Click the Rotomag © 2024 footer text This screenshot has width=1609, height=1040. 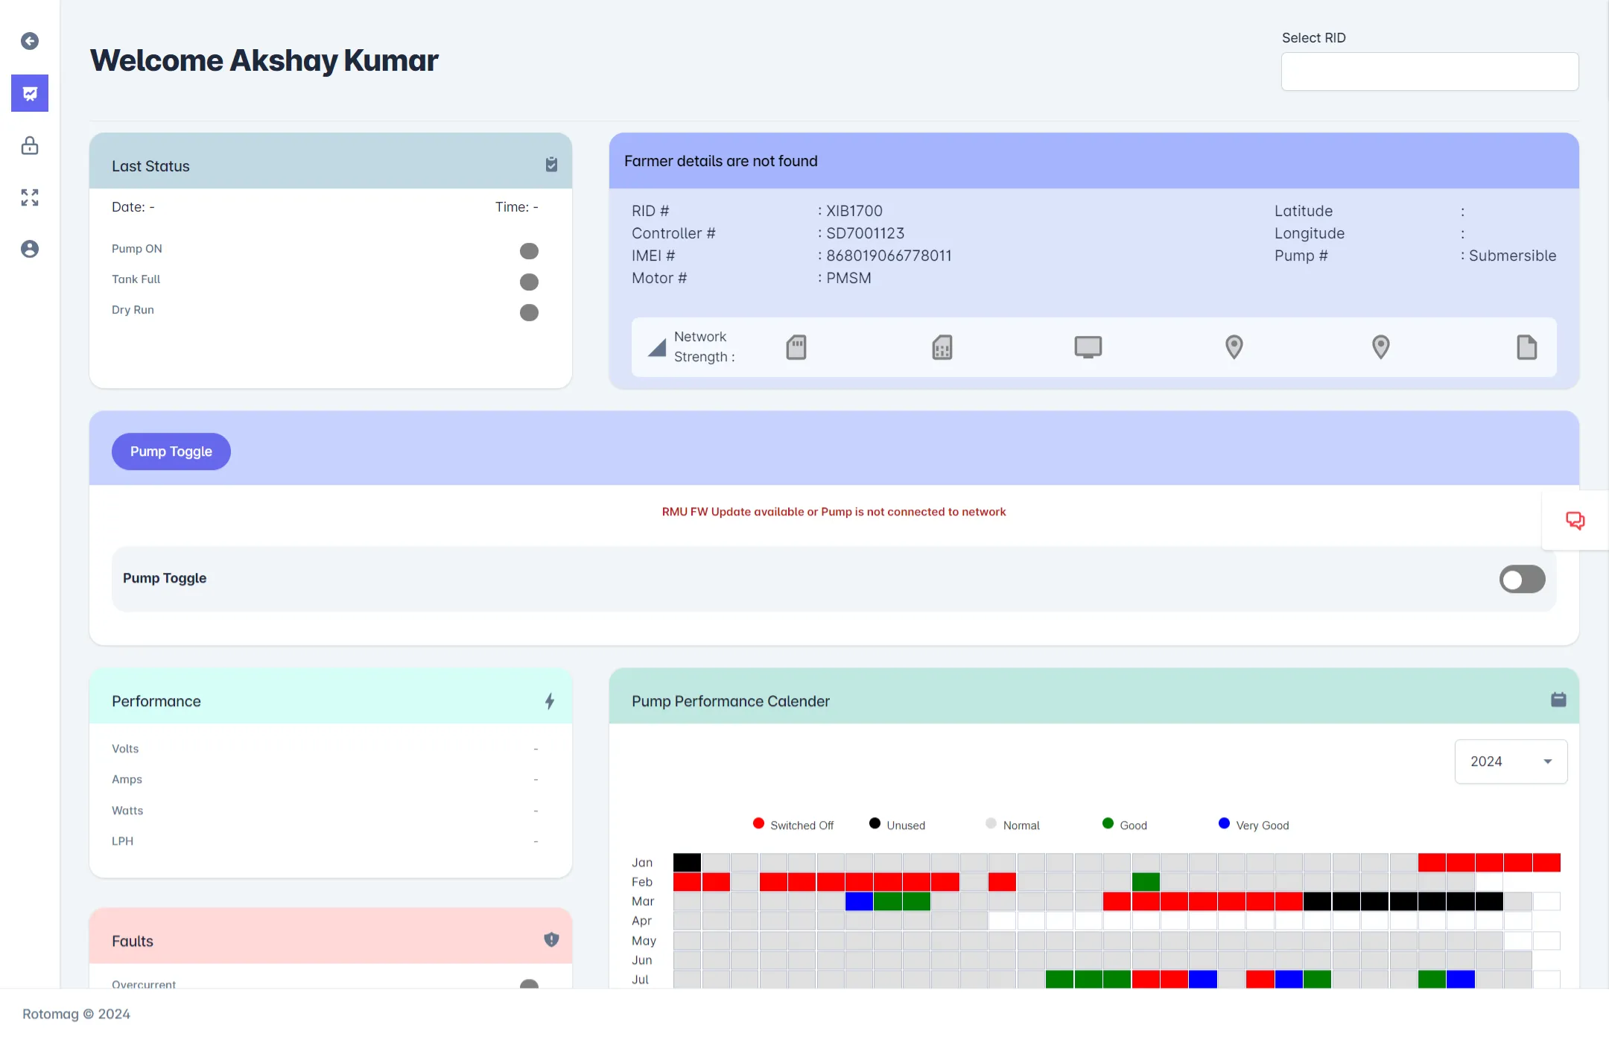76,1014
